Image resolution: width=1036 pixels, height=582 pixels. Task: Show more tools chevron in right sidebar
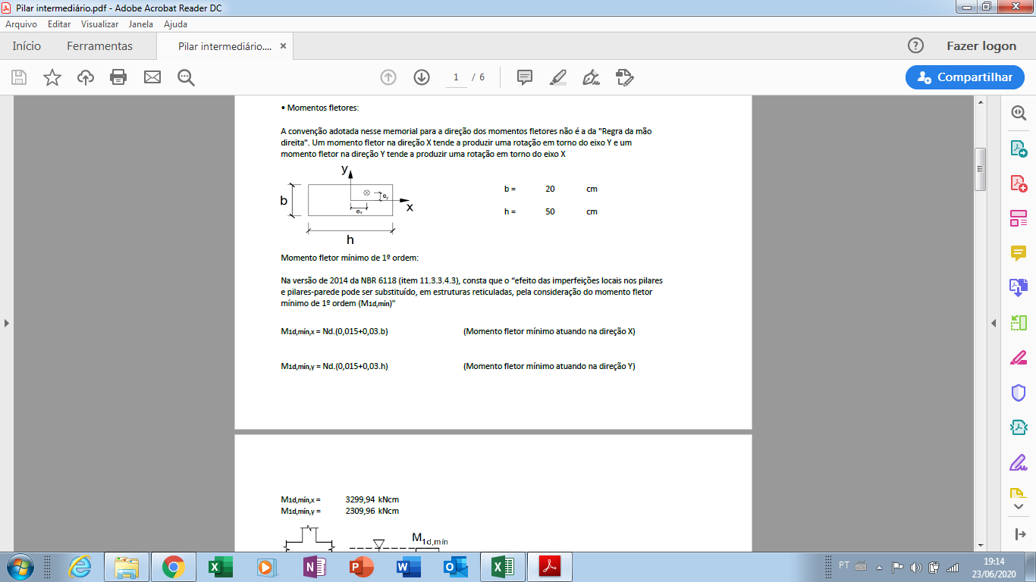pyautogui.click(x=1019, y=506)
